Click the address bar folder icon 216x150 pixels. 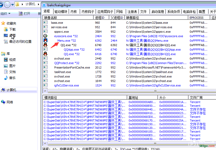[17, 4]
